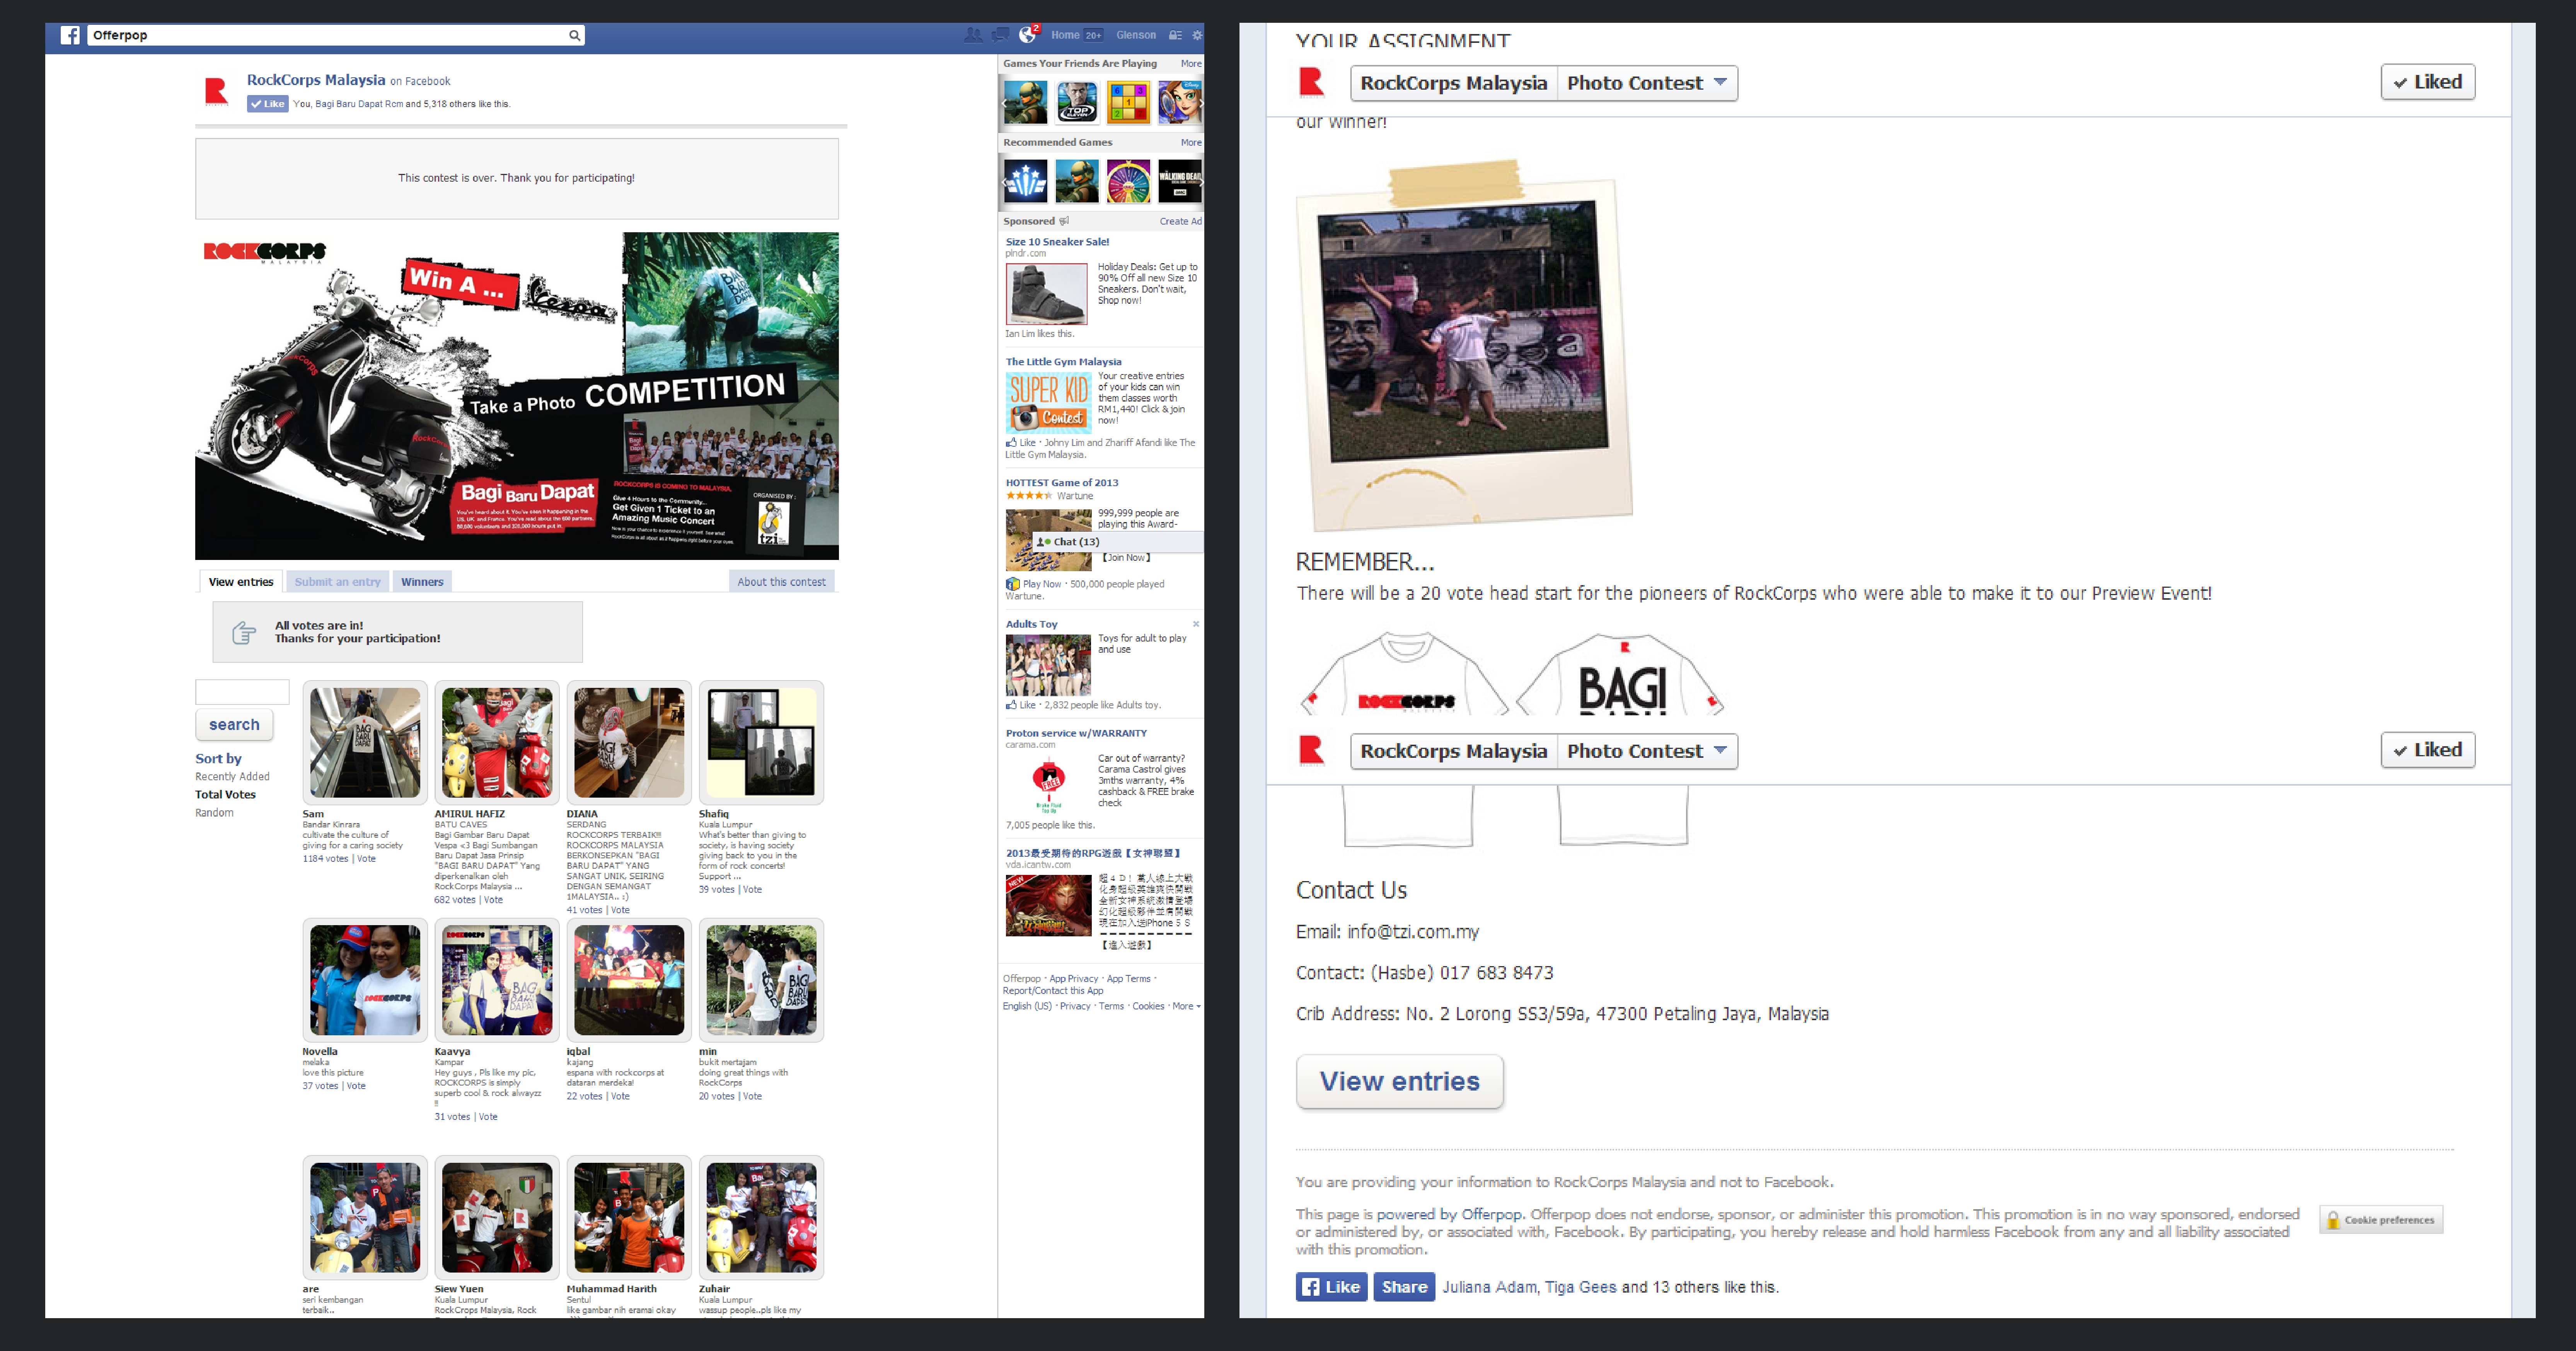This screenshot has height=1351, width=2576.
Task: Go to Home in Facebook top bar
Action: tap(1065, 35)
